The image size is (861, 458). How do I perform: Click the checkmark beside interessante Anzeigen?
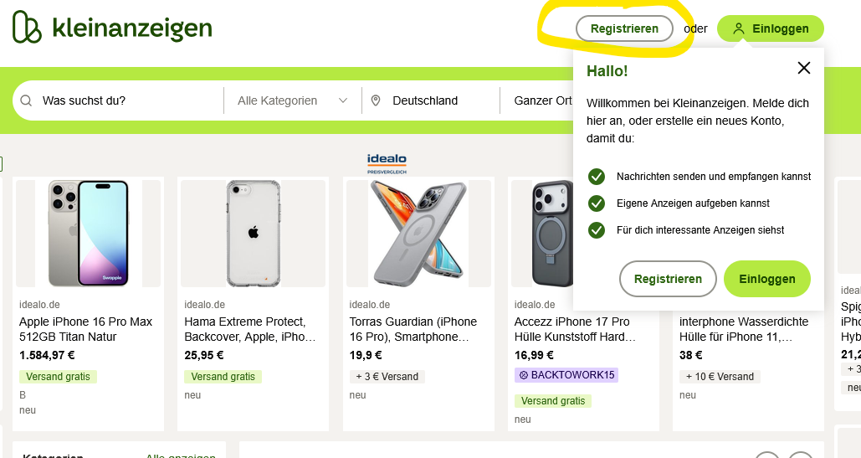tap(597, 230)
